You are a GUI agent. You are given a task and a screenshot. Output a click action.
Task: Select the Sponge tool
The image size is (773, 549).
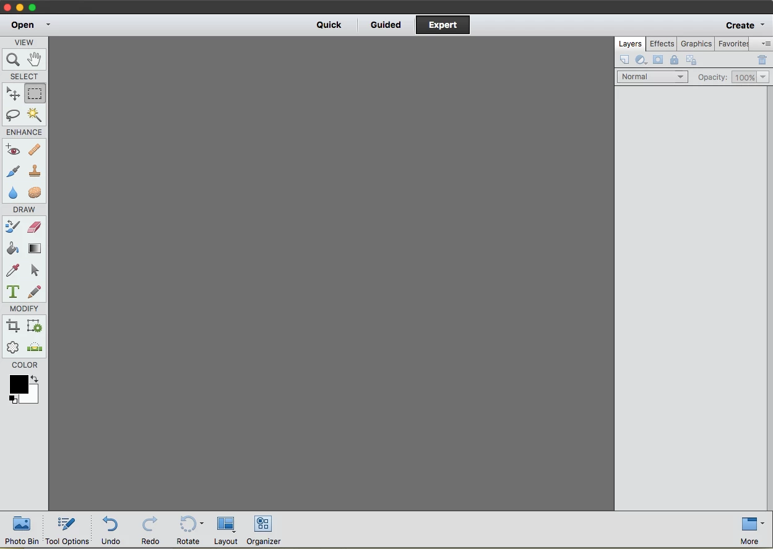pos(35,192)
